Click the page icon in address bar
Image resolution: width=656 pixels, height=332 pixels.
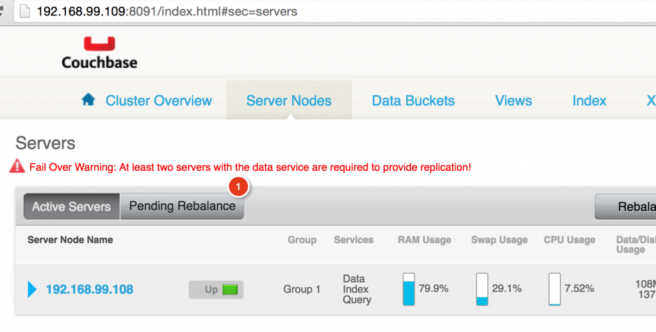[x=25, y=11]
